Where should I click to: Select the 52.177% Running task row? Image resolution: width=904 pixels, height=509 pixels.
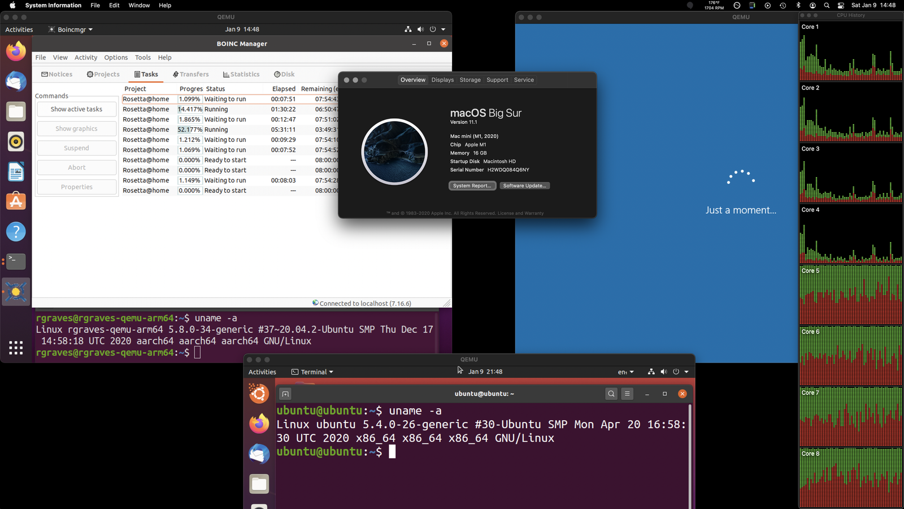coord(226,130)
